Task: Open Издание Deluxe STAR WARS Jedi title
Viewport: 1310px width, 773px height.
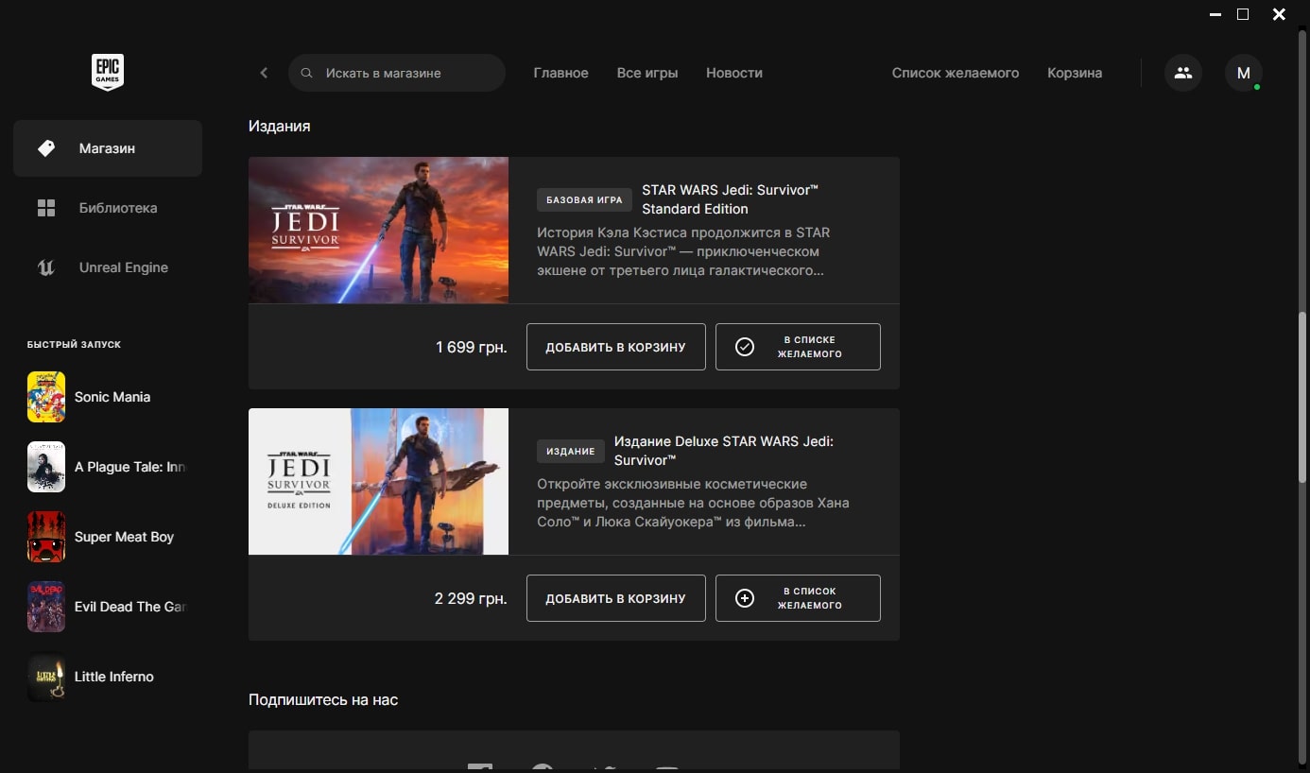Action: click(724, 451)
